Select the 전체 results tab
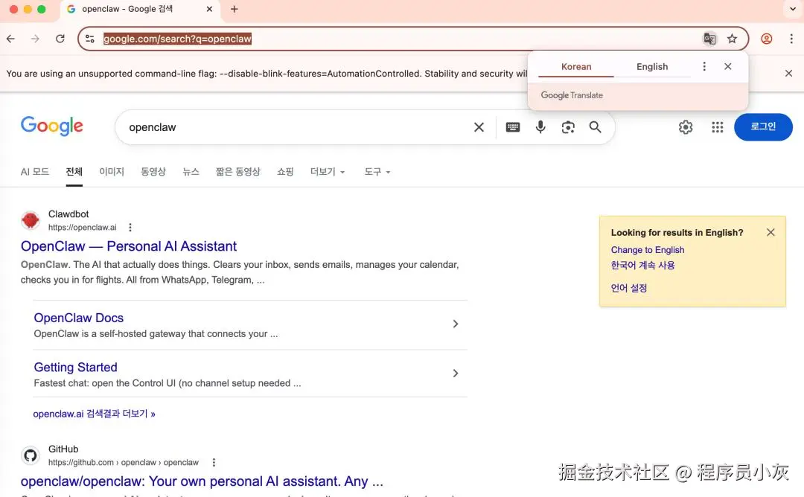This screenshot has height=497, width=804. (x=74, y=172)
